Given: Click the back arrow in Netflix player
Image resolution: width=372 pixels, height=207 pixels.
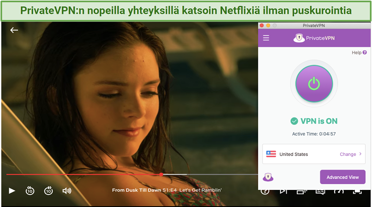Looking at the screenshot, I should [x=14, y=30].
